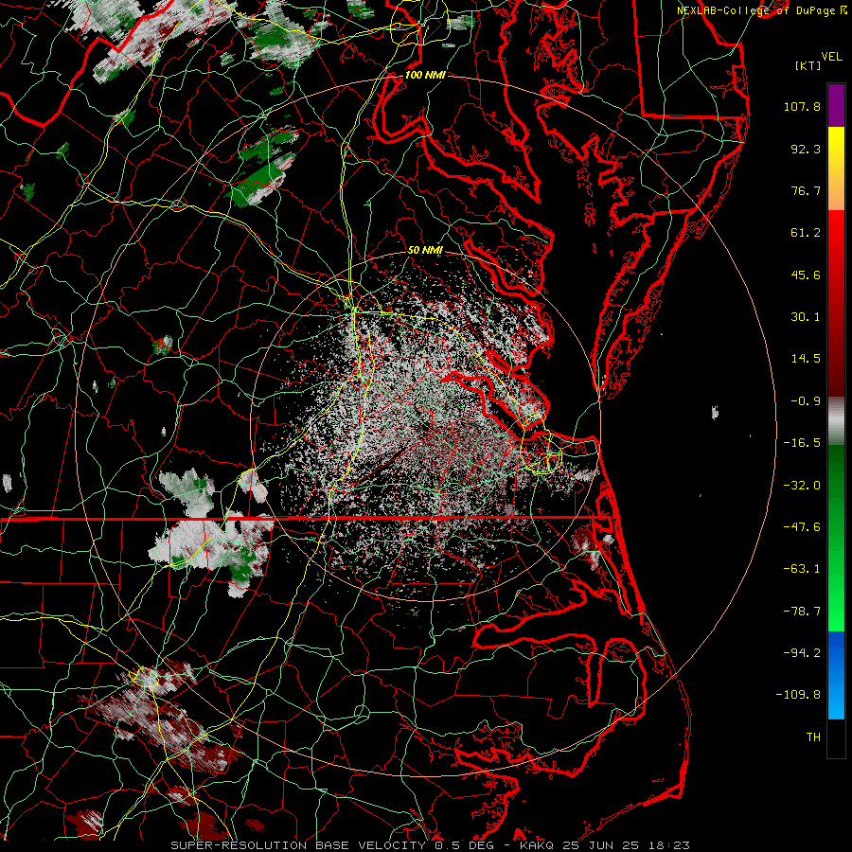Click the 45.6 legend value
Screen dimensions: 852x852
coord(806,275)
